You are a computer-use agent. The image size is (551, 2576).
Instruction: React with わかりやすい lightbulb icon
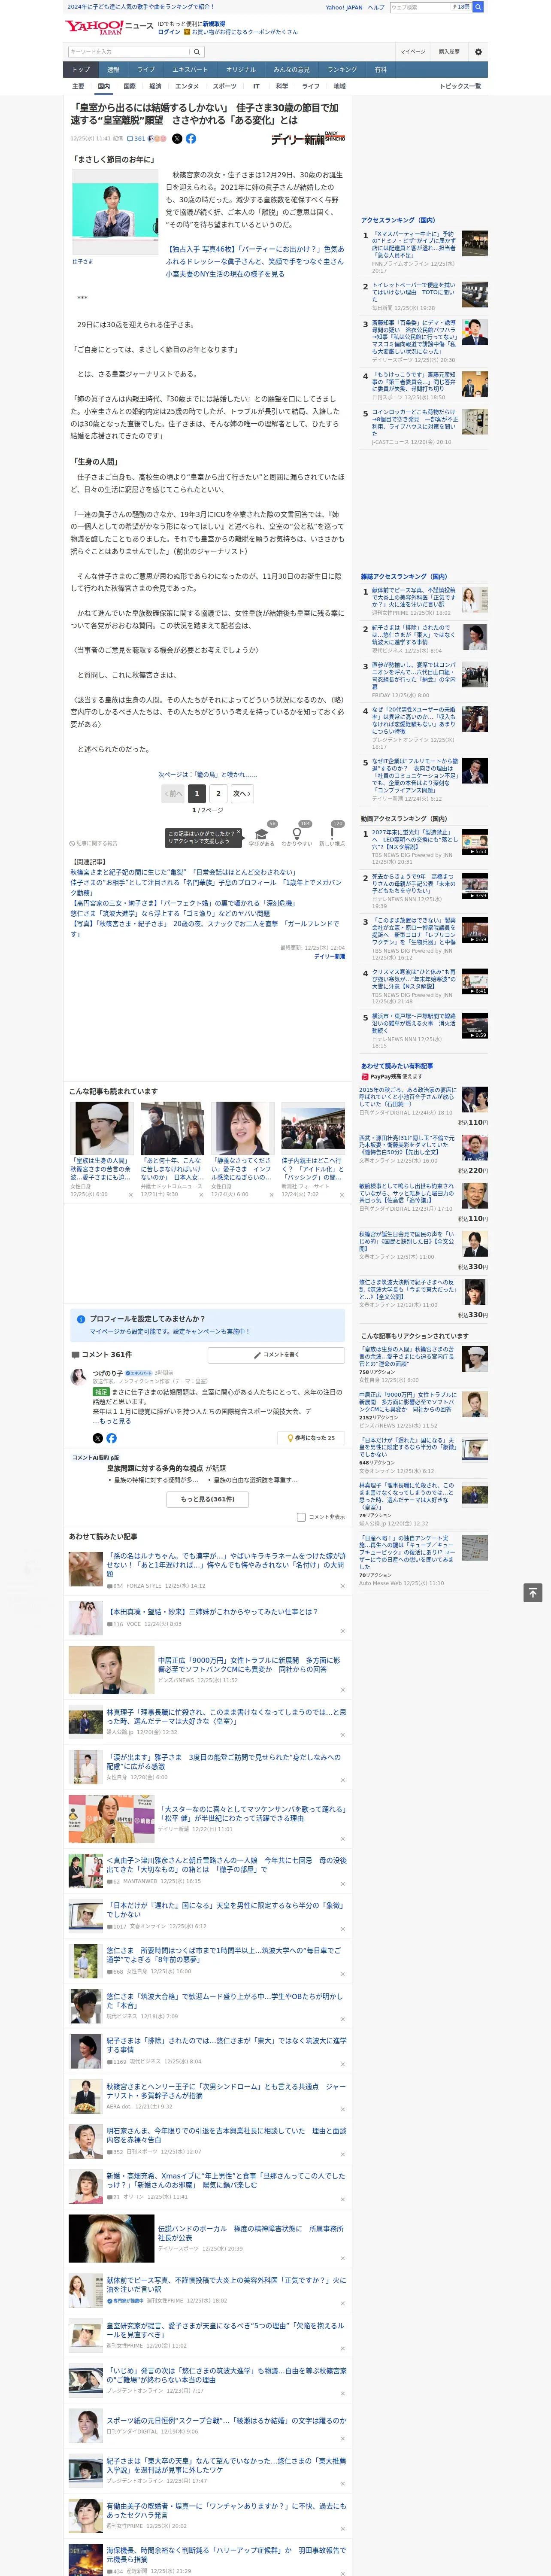[x=296, y=835]
